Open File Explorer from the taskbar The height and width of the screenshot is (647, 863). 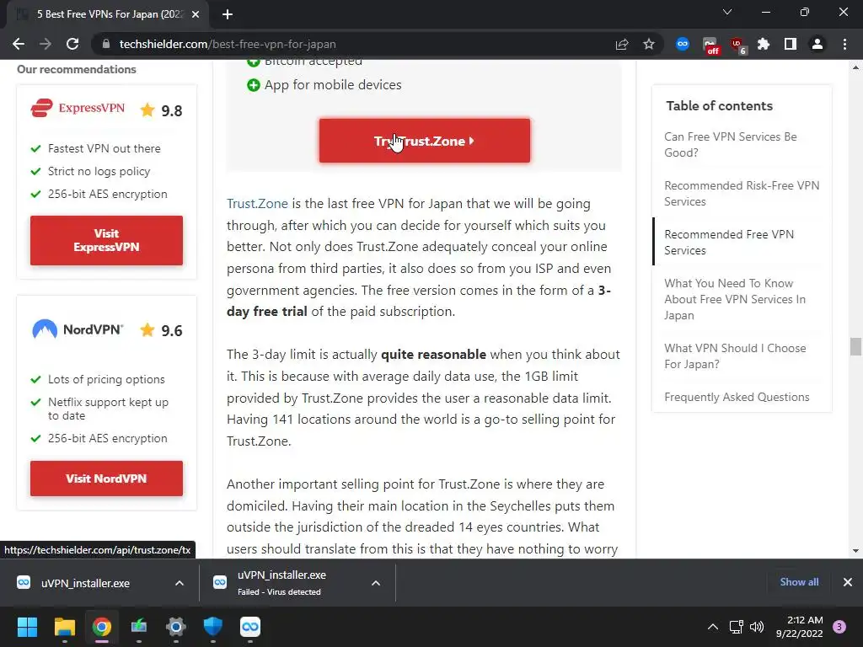click(64, 627)
